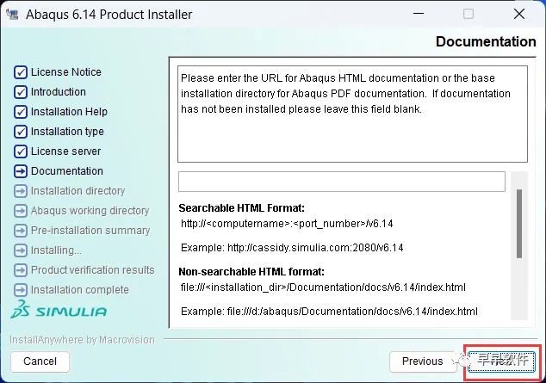Click the 'Searchable HTML Format:' heading
This screenshot has width=546, height=383.
click(242, 208)
